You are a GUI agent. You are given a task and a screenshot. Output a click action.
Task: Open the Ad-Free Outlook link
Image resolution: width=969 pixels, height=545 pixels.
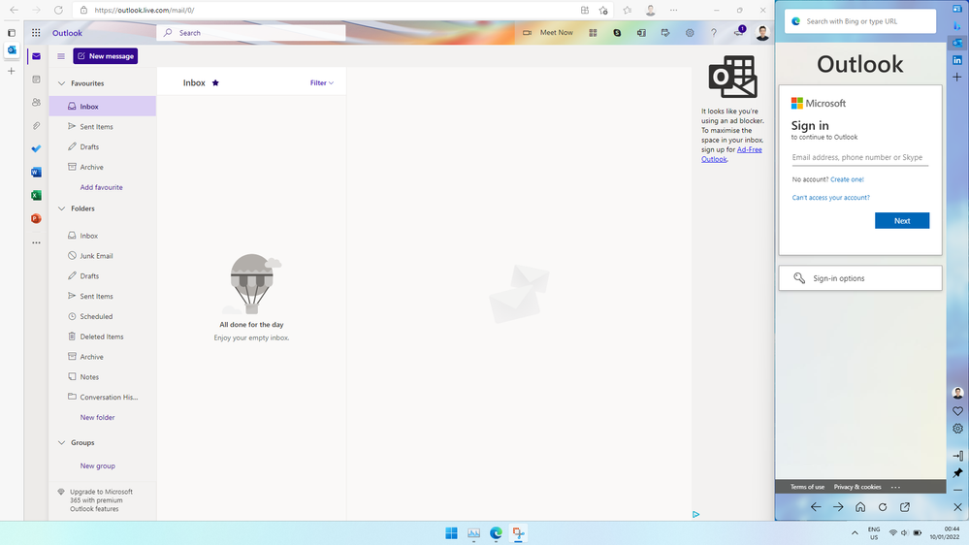click(x=731, y=154)
